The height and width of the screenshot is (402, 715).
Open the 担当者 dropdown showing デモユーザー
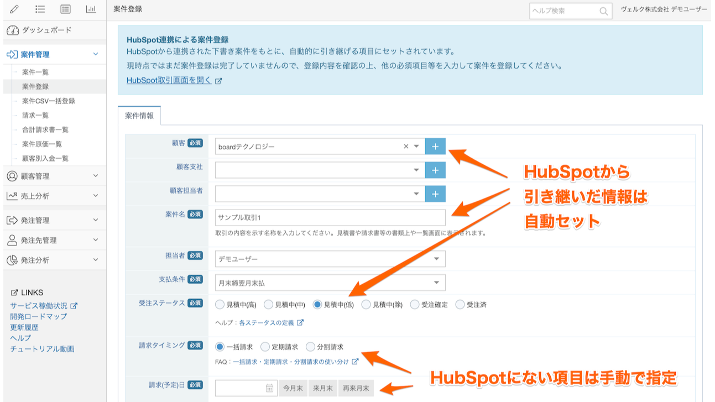coord(330,259)
